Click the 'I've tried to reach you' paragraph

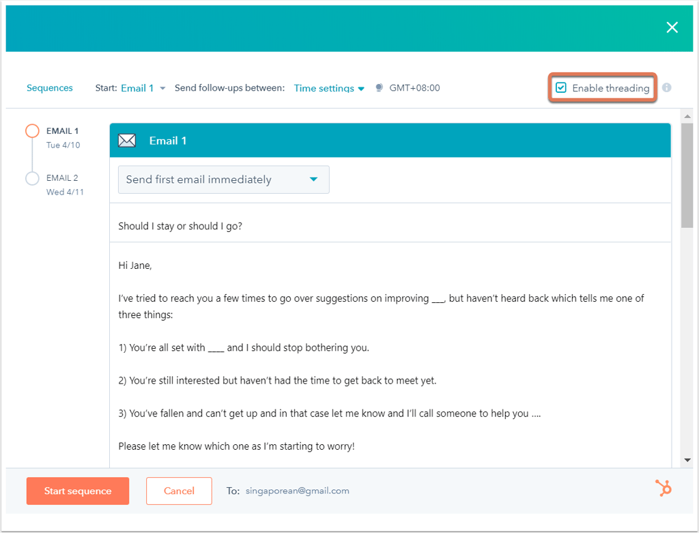tap(381, 306)
